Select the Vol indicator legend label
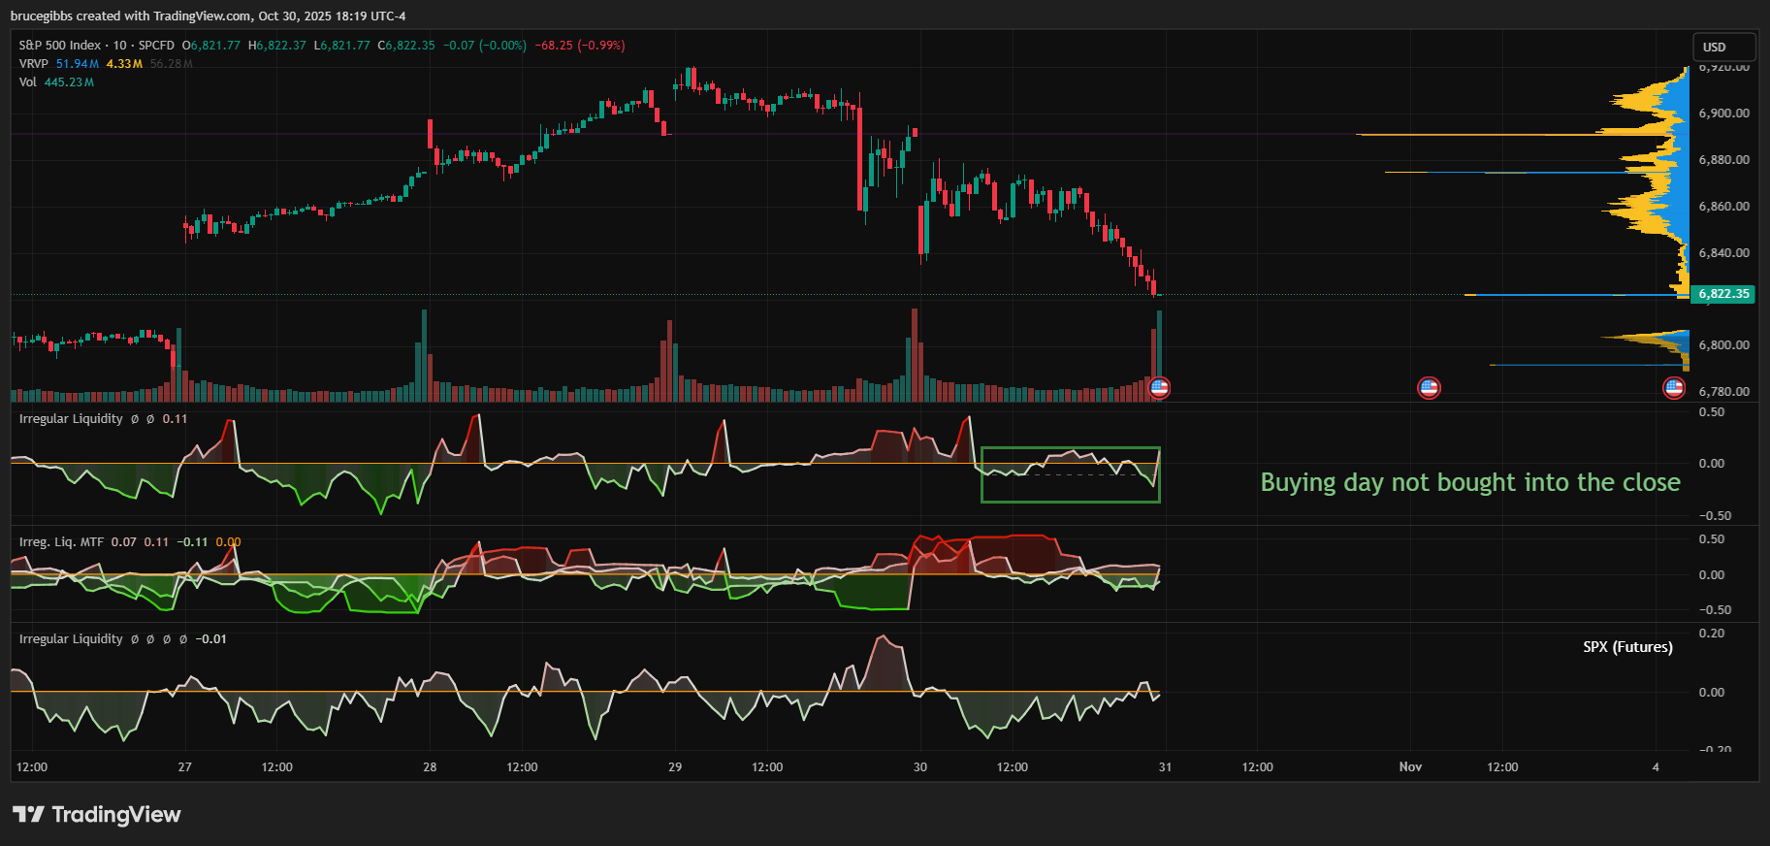The height and width of the screenshot is (846, 1770). coord(27,82)
